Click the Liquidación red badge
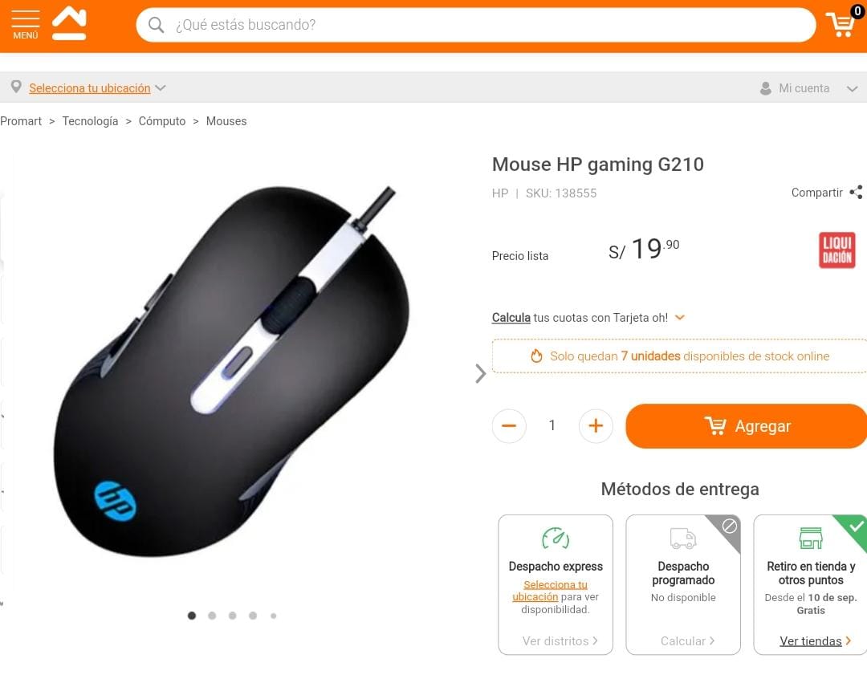Viewport: 867px width, 683px height. pyautogui.click(x=836, y=250)
